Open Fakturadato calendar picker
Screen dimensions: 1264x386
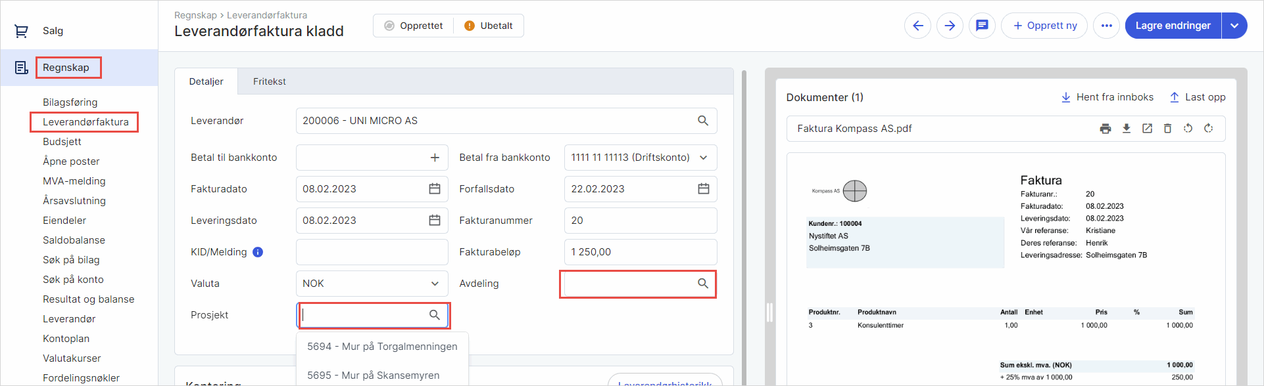[435, 189]
